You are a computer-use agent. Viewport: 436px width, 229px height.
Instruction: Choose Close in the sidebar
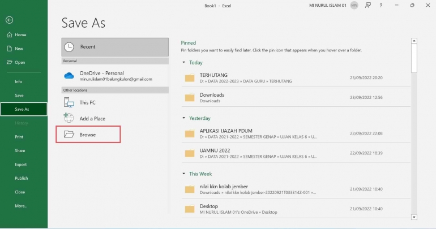[24, 192]
